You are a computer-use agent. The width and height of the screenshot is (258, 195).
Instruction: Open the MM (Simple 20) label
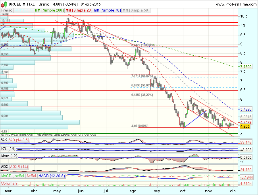[79, 10]
